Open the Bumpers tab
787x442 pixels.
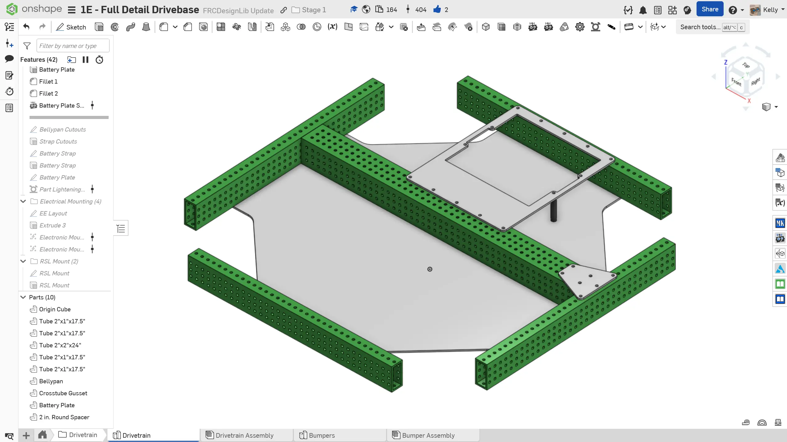322,435
